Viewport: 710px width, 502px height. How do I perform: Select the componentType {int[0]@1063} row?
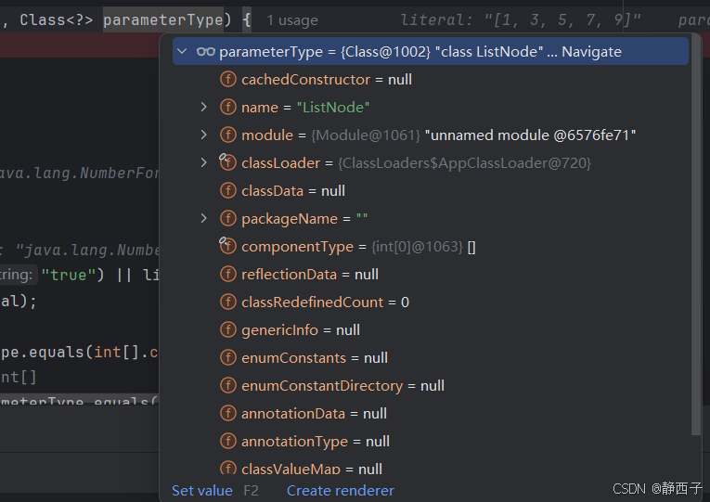430,246
